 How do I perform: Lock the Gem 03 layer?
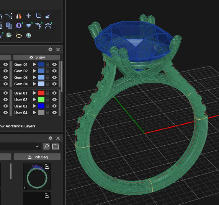tap(47, 77)
